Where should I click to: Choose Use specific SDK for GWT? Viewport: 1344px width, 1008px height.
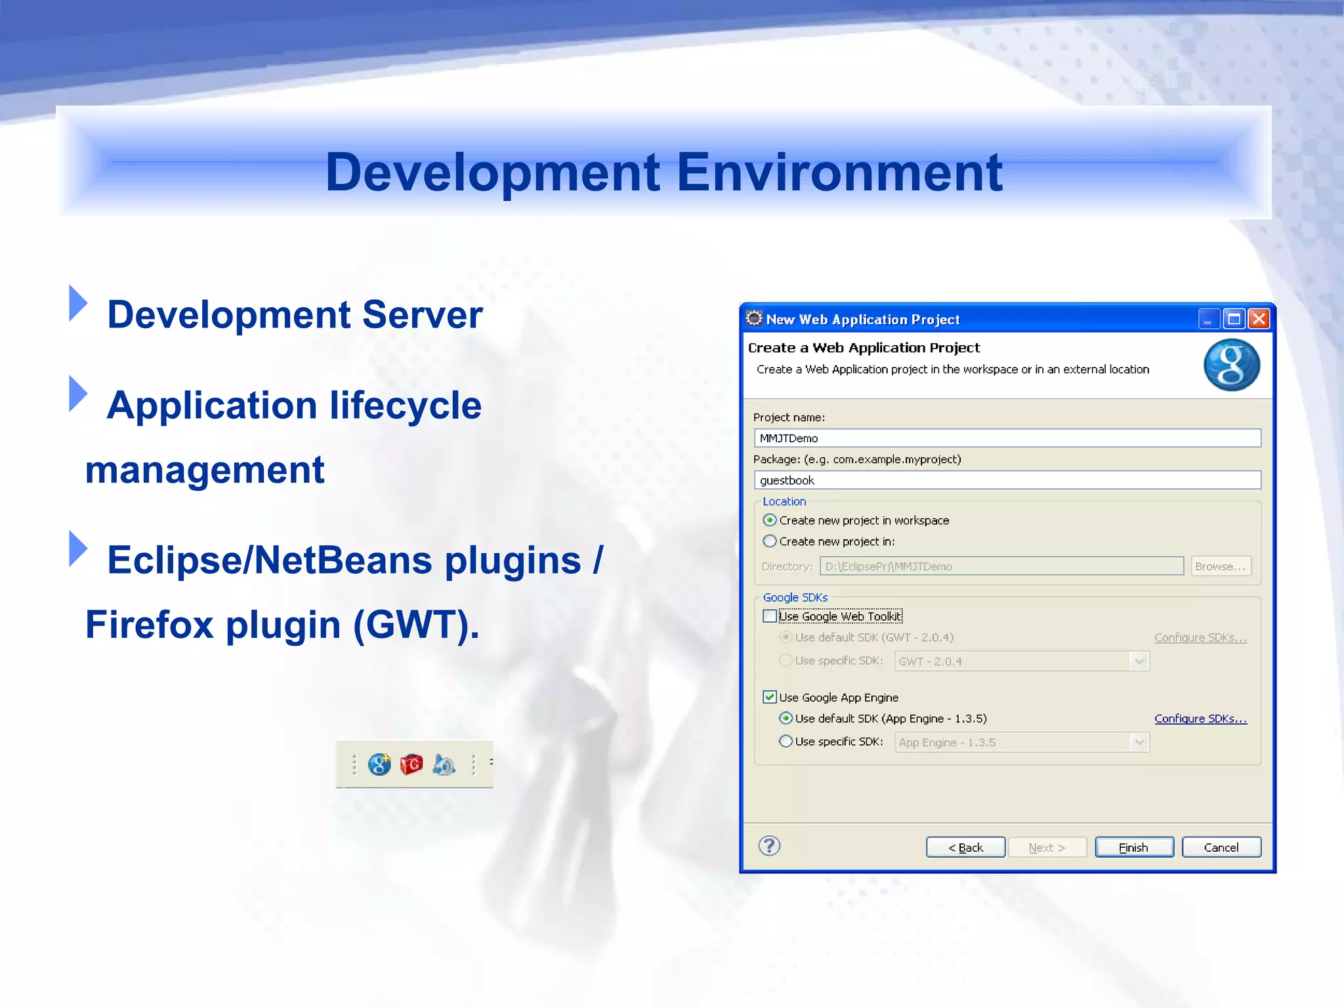point(786,660)
